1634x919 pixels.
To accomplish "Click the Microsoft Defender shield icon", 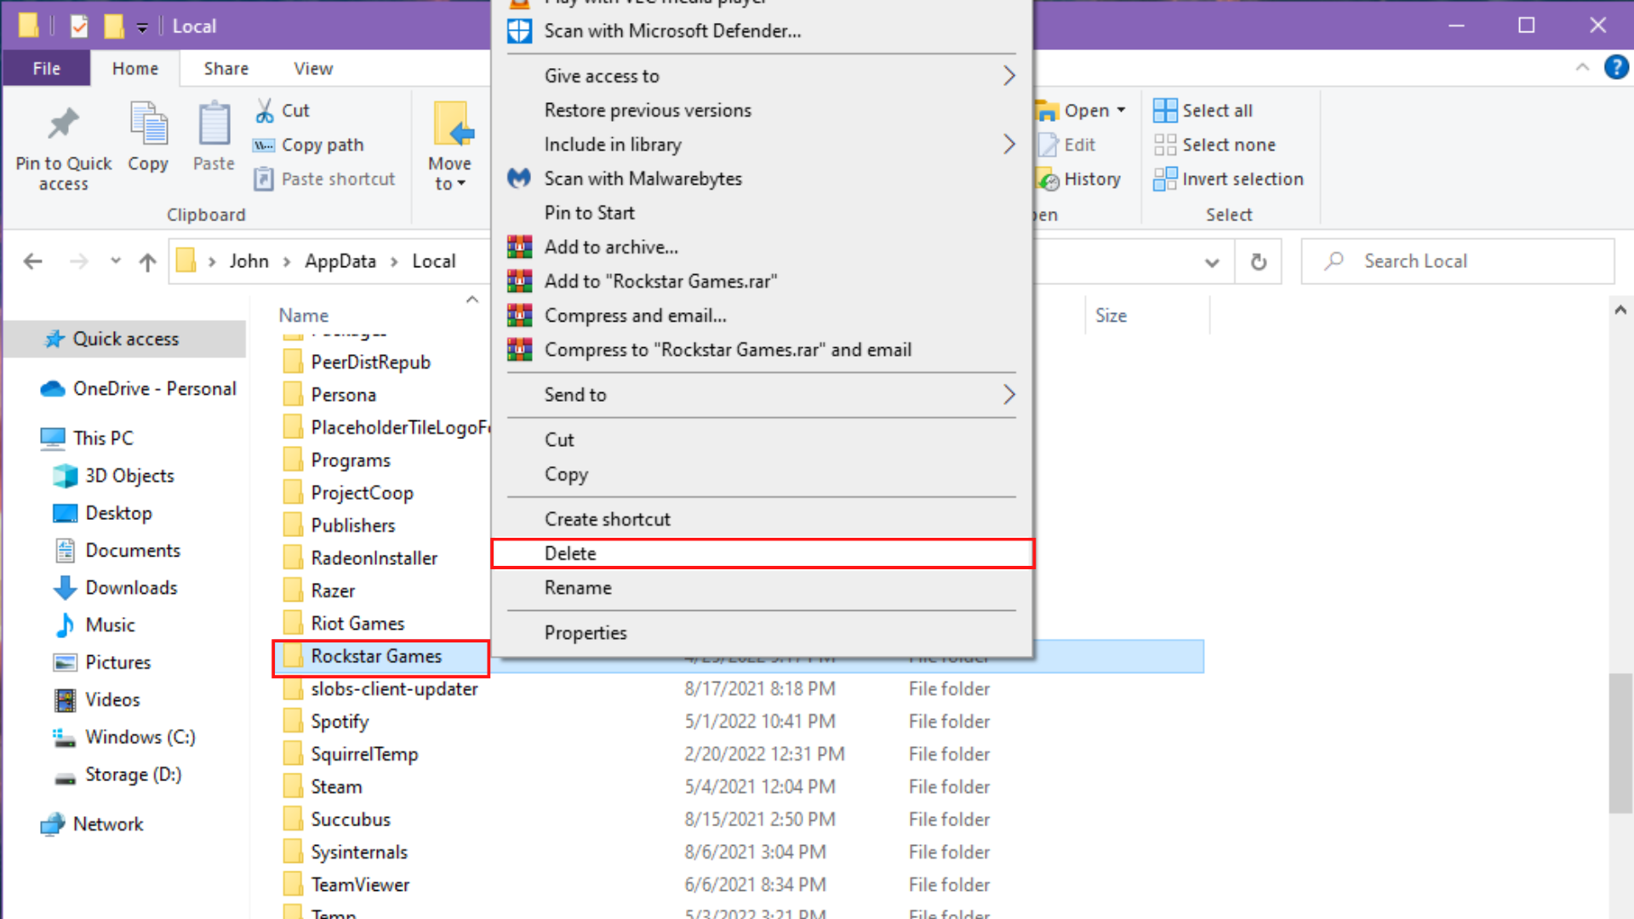I will pos(519,31).
